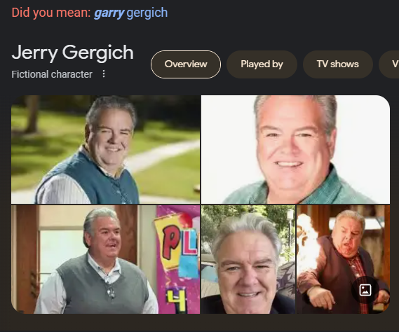This screenshot has height=332, width=399.
Task: Open the three-dot menu beside Fictional character
Action: (104, 74)
